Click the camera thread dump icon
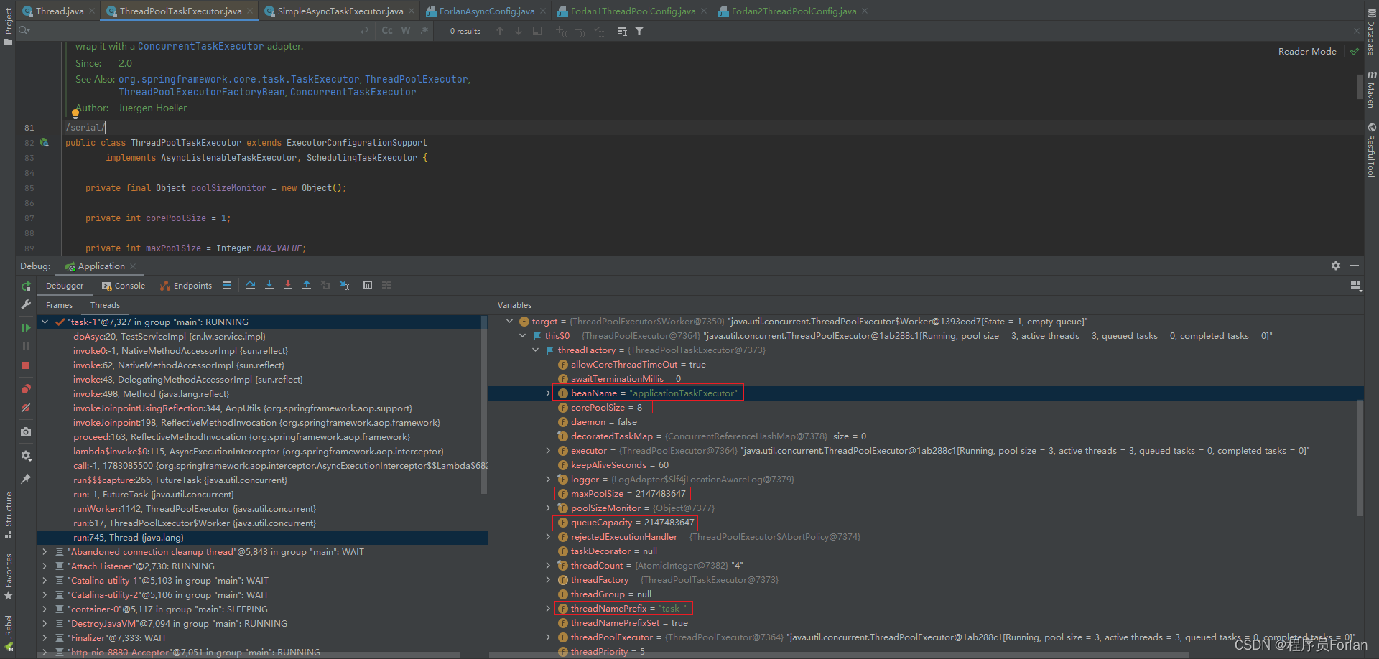1379x659 pixels. pyautogui.click(x=26, y=431)
